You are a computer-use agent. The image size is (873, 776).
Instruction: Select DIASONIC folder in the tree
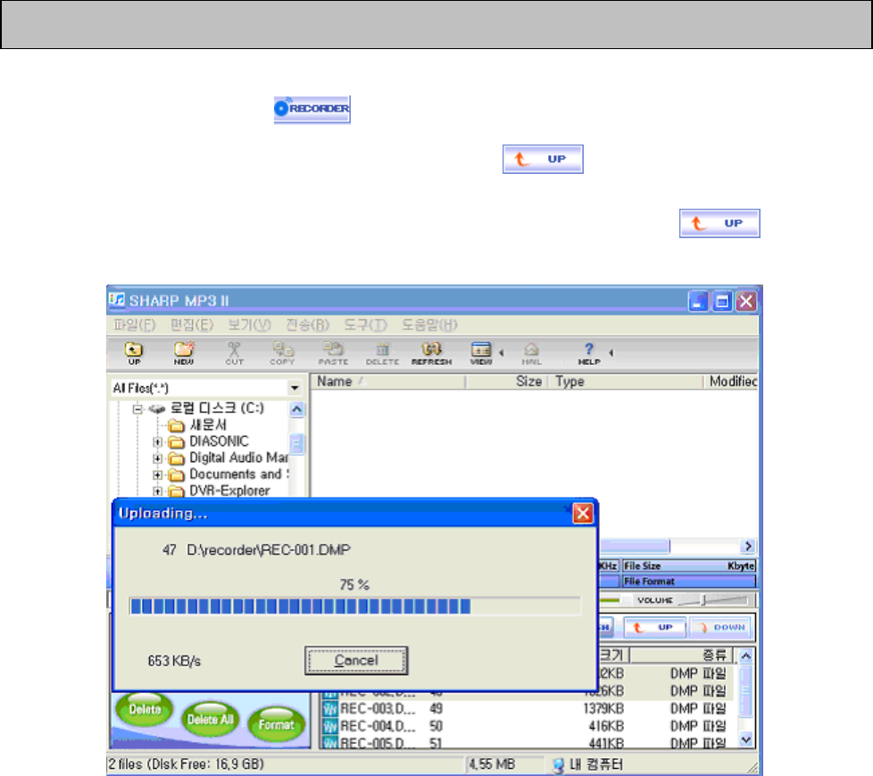pyautogui.click(x=219, y=442)
